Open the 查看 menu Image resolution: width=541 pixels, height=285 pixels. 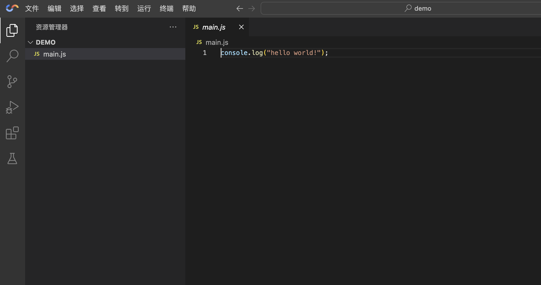(x=99, y=9)
